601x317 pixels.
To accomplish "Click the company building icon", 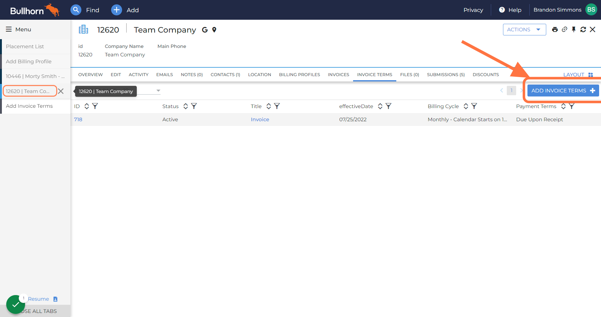I will pyautogui.click(x=83, y=29).
